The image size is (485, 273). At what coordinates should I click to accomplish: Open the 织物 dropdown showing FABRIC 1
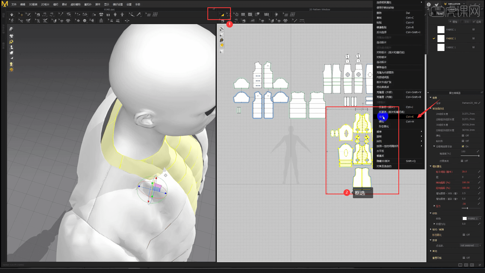[471, 218]
